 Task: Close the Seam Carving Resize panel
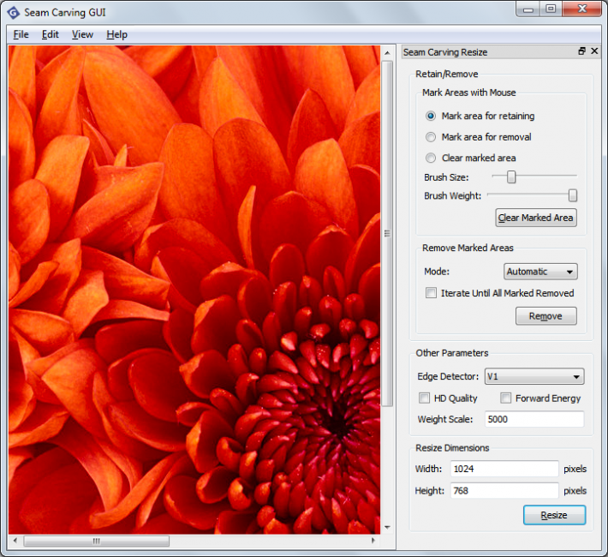(594, 51)
